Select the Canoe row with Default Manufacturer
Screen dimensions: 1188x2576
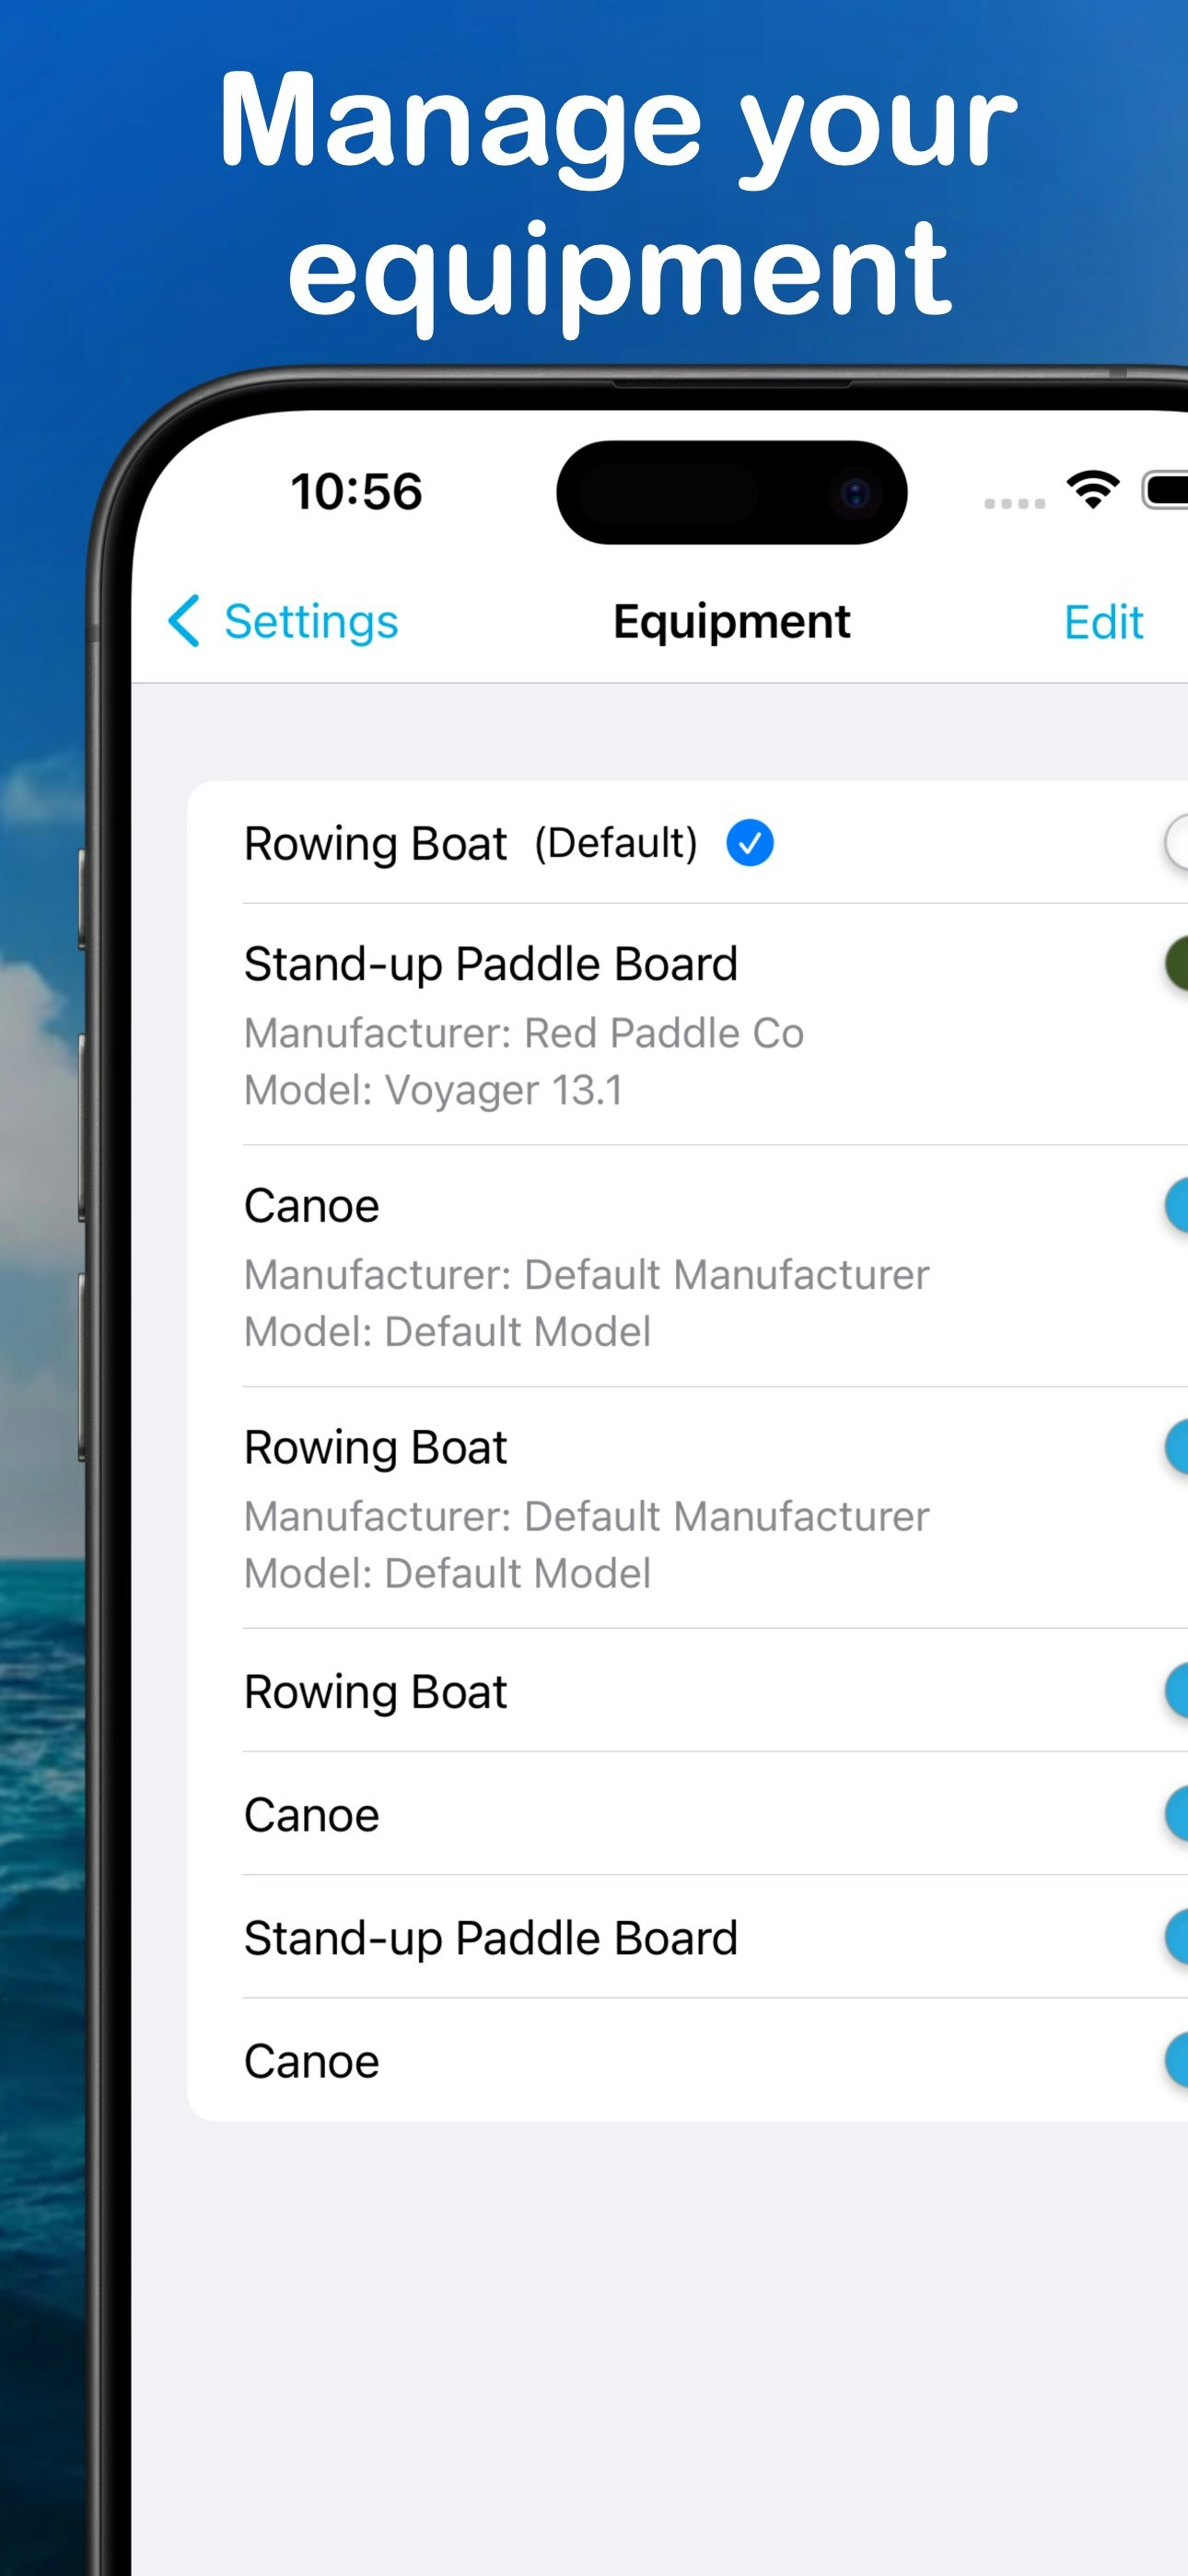coord(688,1267)
